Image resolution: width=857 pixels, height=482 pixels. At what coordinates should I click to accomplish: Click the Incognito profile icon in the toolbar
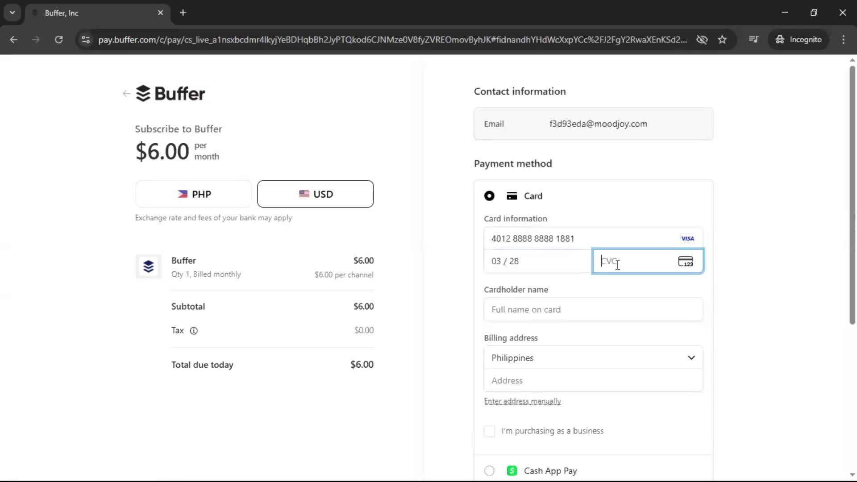tap(780, 39)
